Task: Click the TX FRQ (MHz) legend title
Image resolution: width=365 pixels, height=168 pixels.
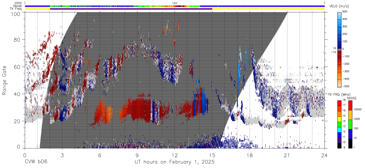Action: [x=339, y=95]
